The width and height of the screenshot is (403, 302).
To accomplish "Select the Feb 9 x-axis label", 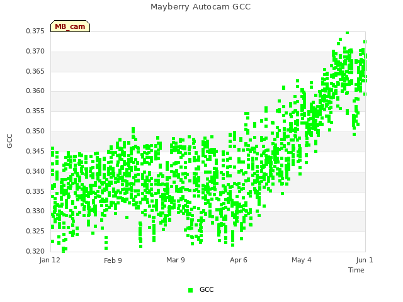I will point(113,260).
